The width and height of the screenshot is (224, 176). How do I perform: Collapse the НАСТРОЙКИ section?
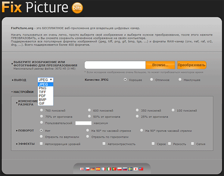(x=22, y=92)
